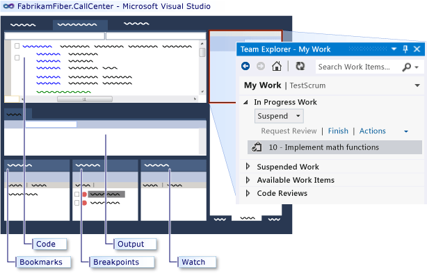Image resolution: width=427 pixels, height=273 pixels.
Task: Pin the Team Explorer window
Action: click(x=405, y=49)
